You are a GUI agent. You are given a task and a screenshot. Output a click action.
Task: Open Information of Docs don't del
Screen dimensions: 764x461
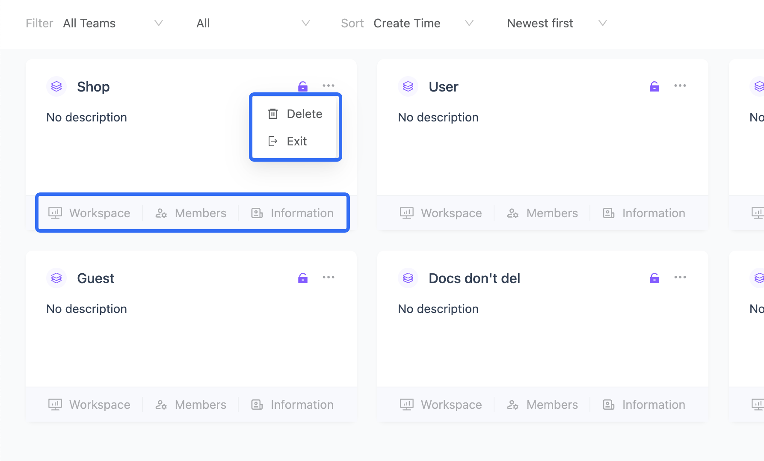point(644,405)
